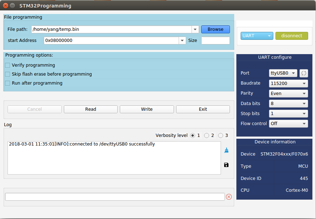
Task: Refresh the serial port list
Action: (304, 73)
